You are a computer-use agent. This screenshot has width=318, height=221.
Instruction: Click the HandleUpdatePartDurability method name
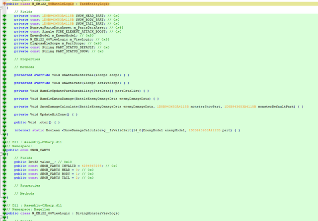(66, 91)
